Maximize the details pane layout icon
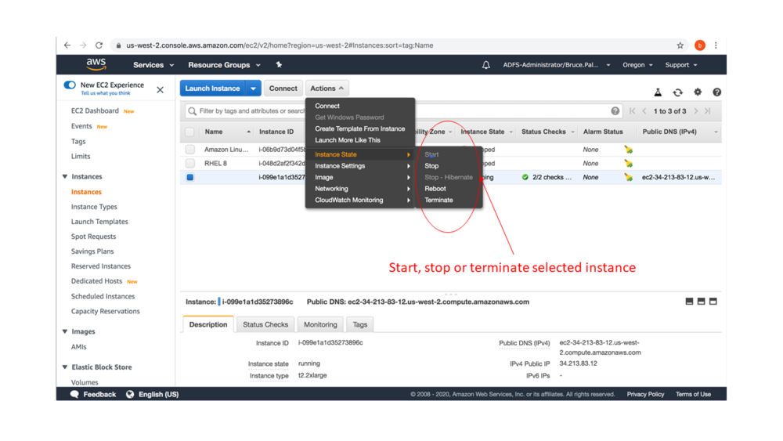The height and width of the screenshot is (441, 783). 713,302
